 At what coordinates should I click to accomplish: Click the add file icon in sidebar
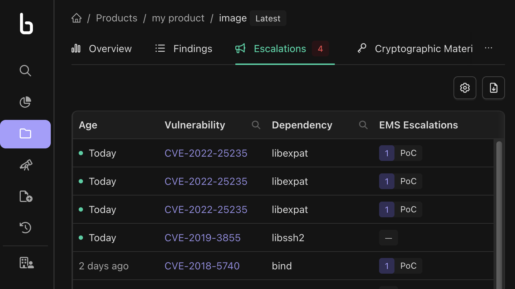point(25,196)
